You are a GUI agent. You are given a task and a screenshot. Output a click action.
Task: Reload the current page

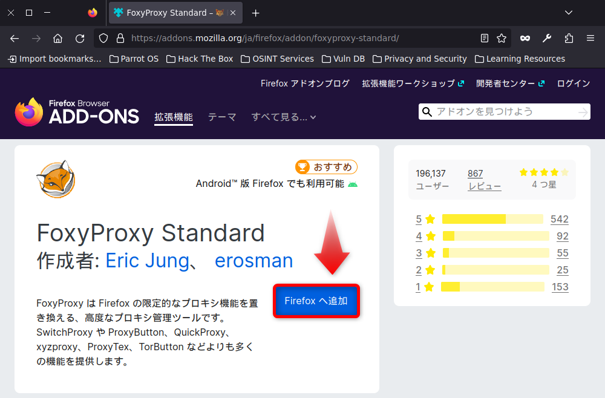coord(80,38)
